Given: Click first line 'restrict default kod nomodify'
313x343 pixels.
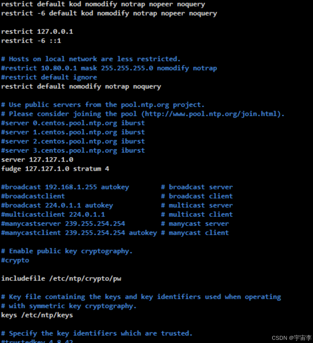Looking at the screenshot, I should (x=103, y=4).
